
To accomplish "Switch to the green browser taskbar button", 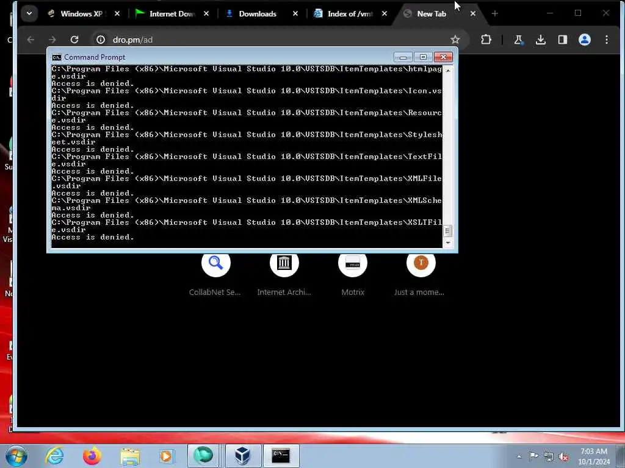I will point(203,456).
